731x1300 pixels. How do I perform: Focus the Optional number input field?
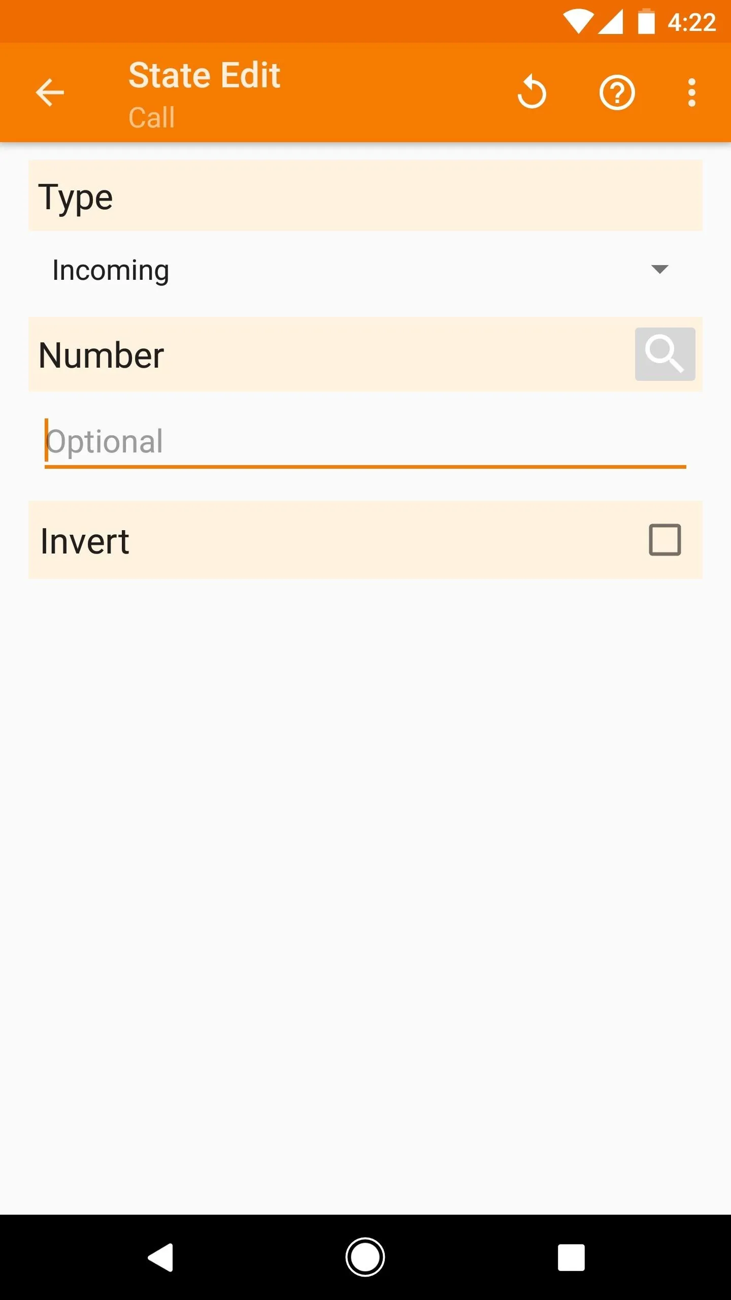pos(365,441)
